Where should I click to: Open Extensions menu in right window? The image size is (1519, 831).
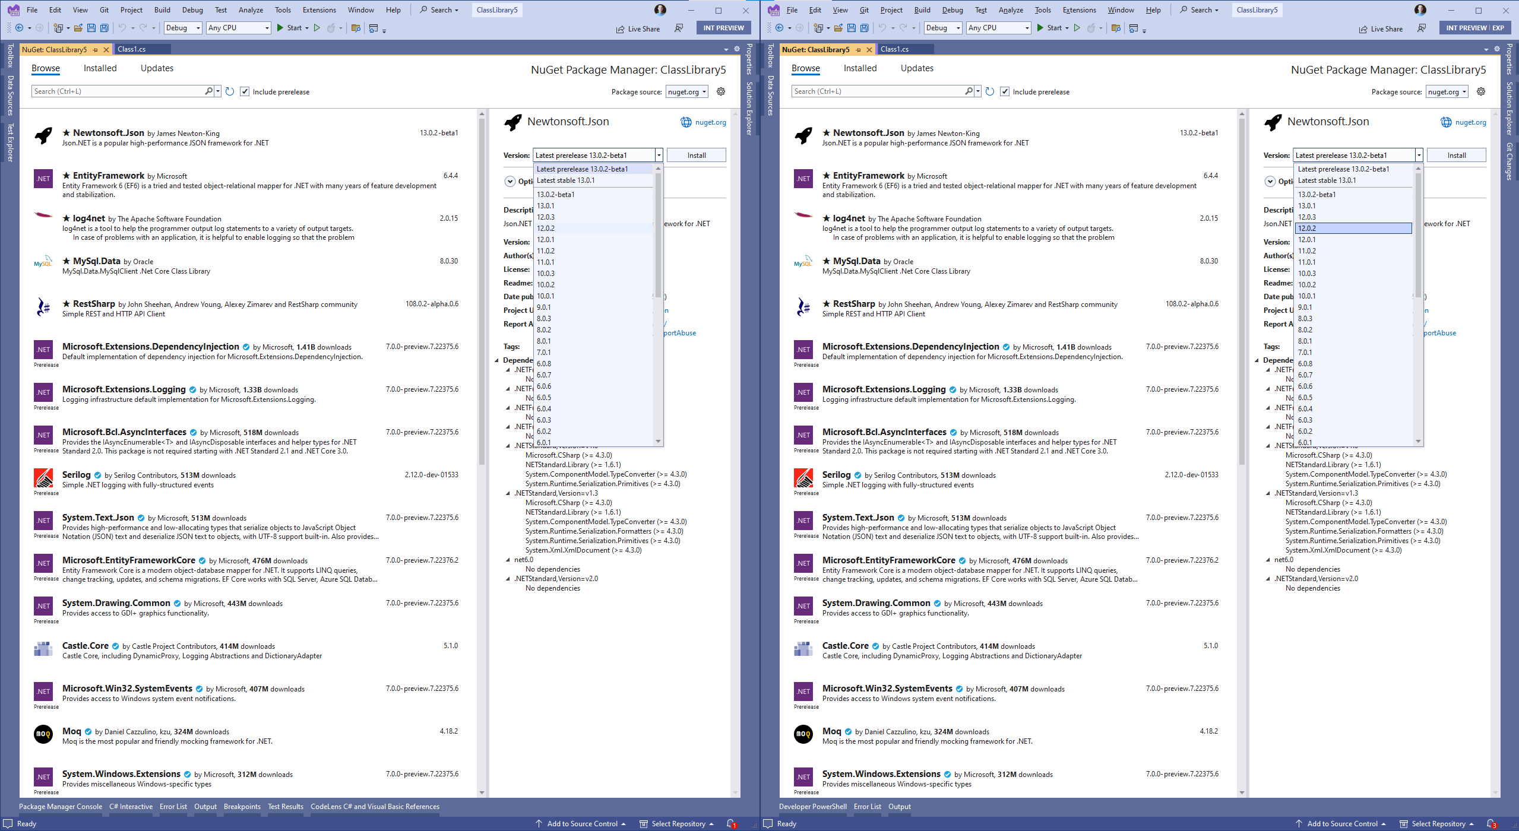[1079, 10]
